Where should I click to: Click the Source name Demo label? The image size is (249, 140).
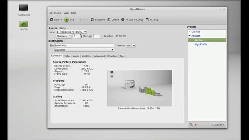[x=62, y=28]
